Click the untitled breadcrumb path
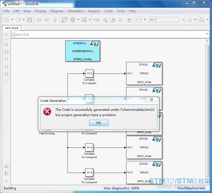Screen dimensions: 212x193 point(23,35)
